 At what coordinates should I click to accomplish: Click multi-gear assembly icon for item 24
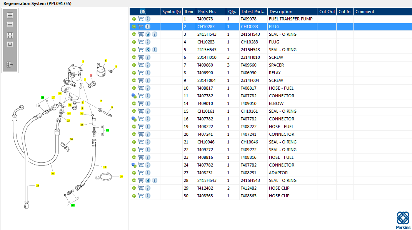point(134,165)
